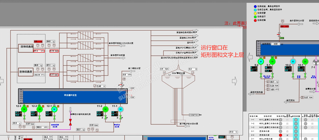319x140 pixels.
Task: Toggle checkbox in row 1-2 HB08
Action: point(287,124)
